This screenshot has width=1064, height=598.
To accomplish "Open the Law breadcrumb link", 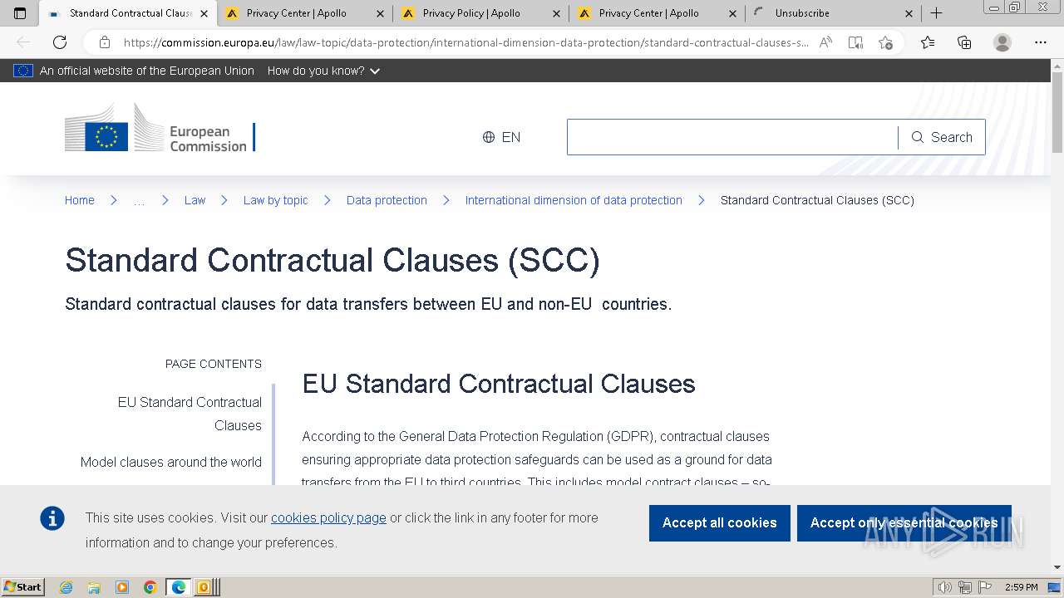I will coord(195,200).
